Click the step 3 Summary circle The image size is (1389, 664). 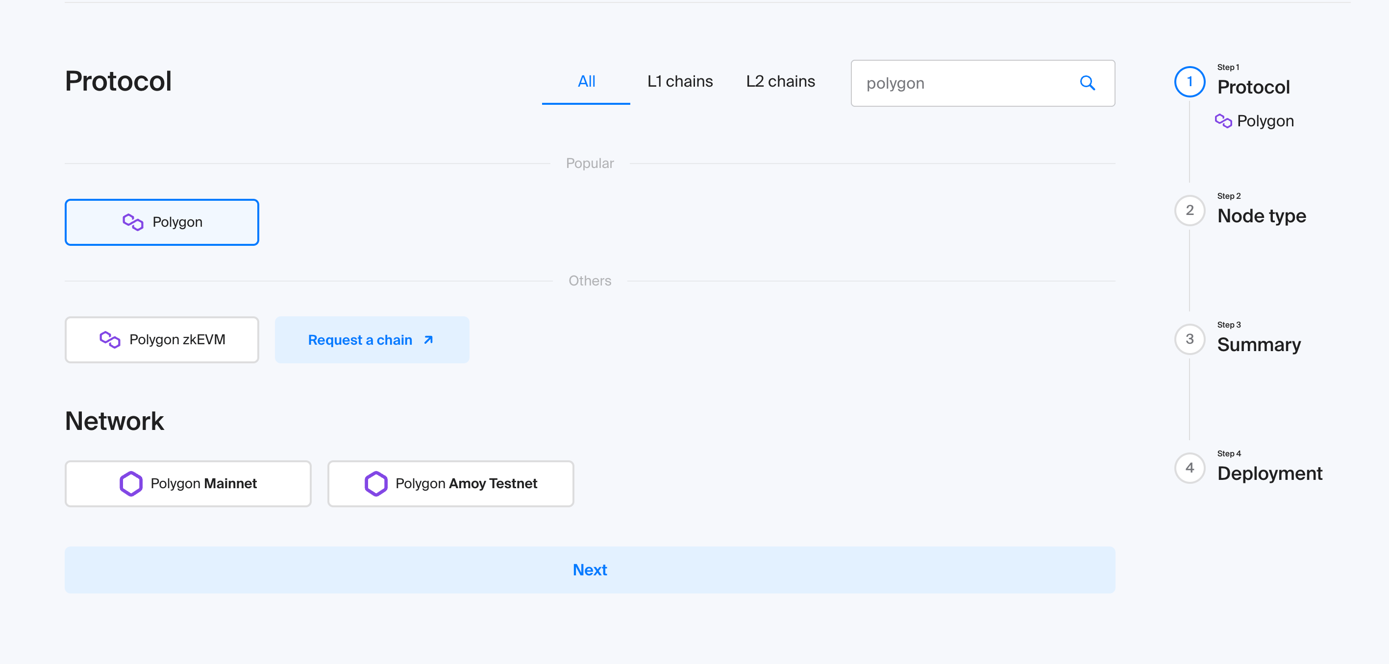(x=1190, y=339)
